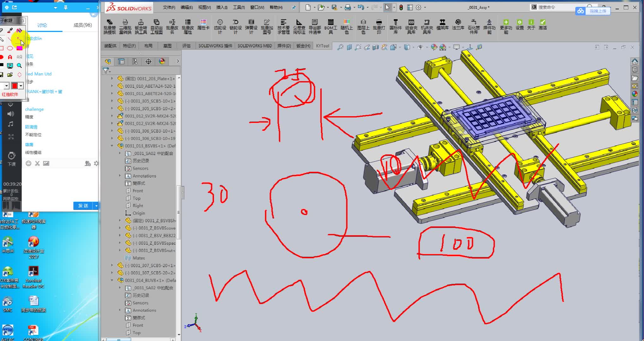644x341 pixels.
Task: Open the 工具(T) menu
Action: click(239, 7)
